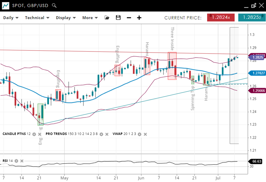Open RSI indicator settings gear
The image size is (266, 182).
coord(16,161)
